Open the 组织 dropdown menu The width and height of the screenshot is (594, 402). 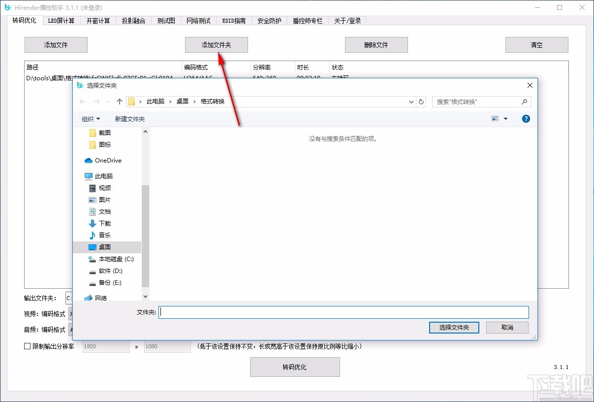coord(91,119)
